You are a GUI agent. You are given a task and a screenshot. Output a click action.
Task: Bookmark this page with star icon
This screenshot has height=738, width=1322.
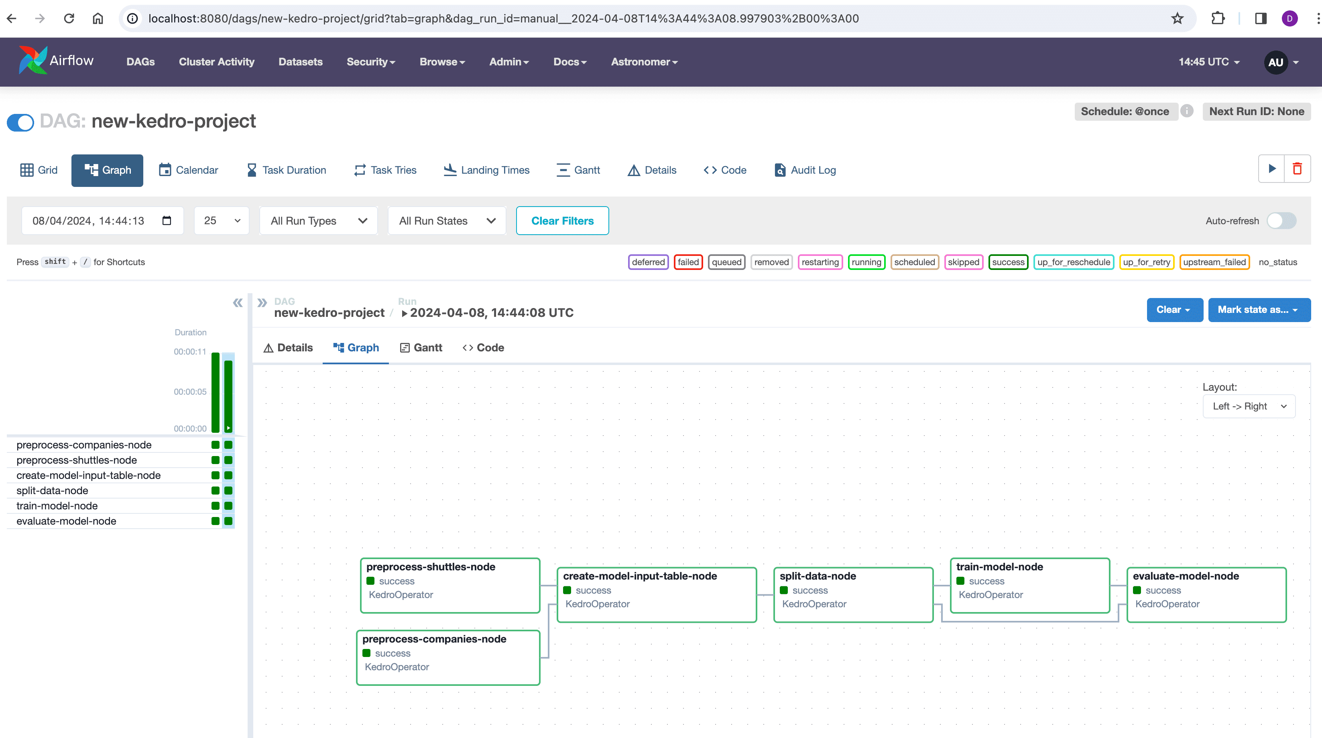pyautogui.click(x=1177, y=18)
